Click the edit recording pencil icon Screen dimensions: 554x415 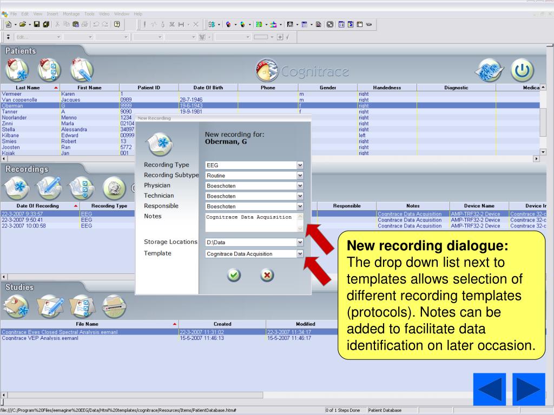[x=49, y=188]
